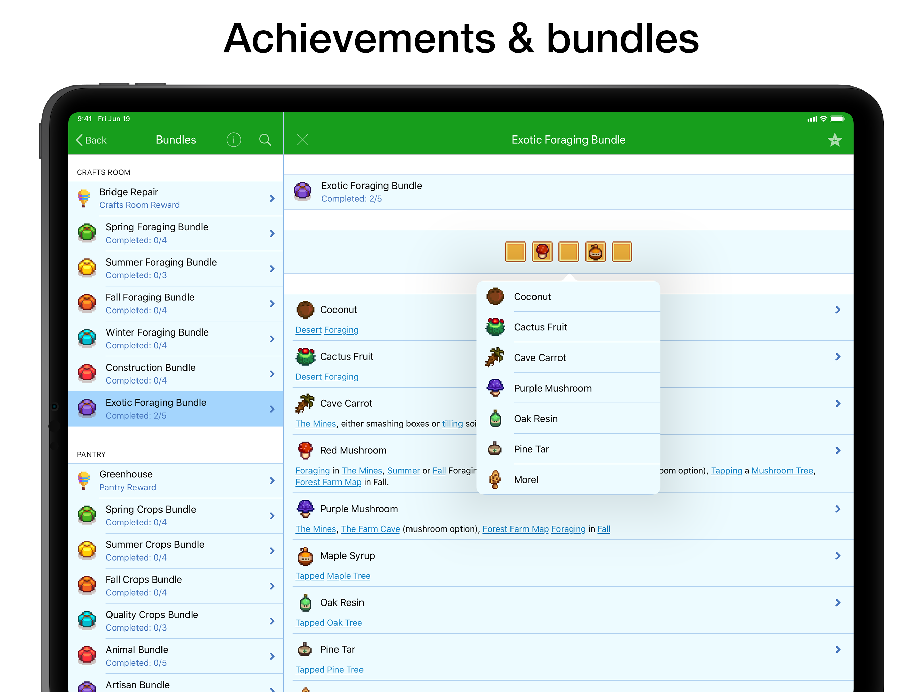Tap the Purple Mushroom icon in the item list
This screenshot has width=923, height=692.
305,509
